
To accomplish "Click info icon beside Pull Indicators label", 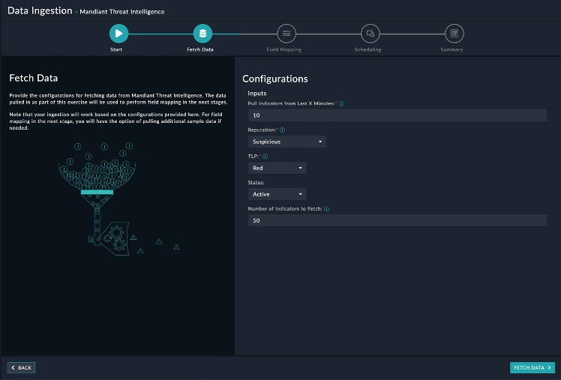I will click(x=341, y=103).
